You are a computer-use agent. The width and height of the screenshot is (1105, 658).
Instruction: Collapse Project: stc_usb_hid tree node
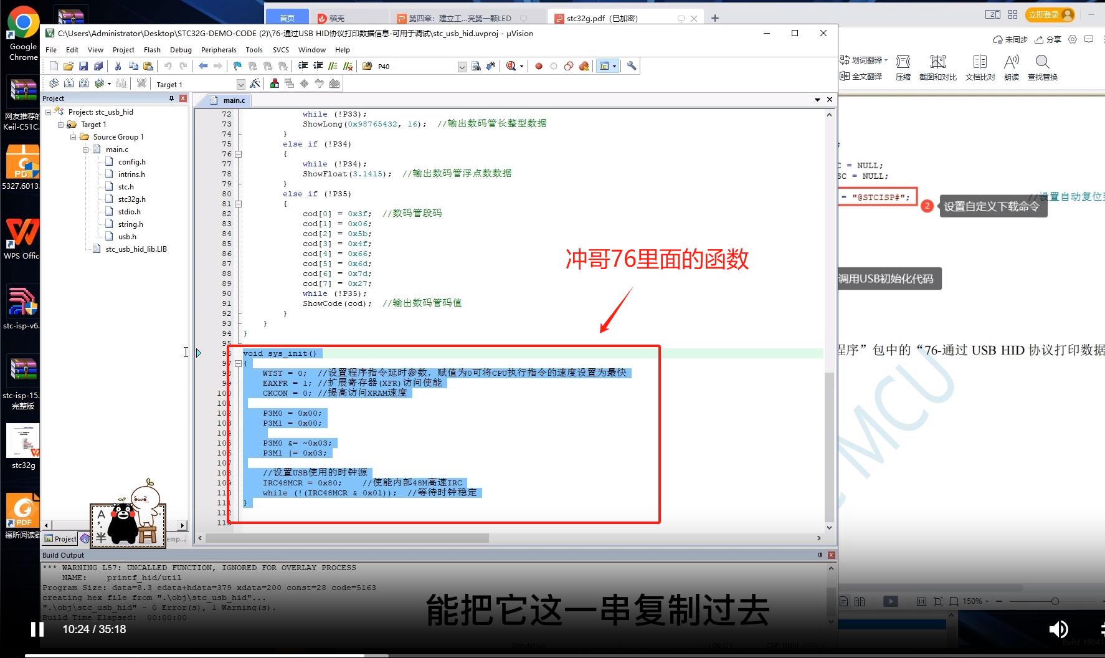coord(48,112)
